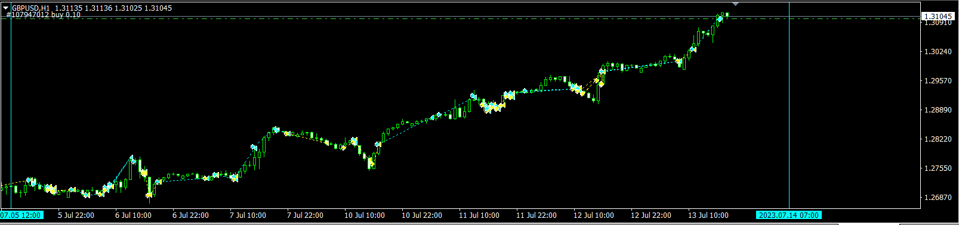Select the cyan 2023.07.14 07:00 date label

point(789,215)
